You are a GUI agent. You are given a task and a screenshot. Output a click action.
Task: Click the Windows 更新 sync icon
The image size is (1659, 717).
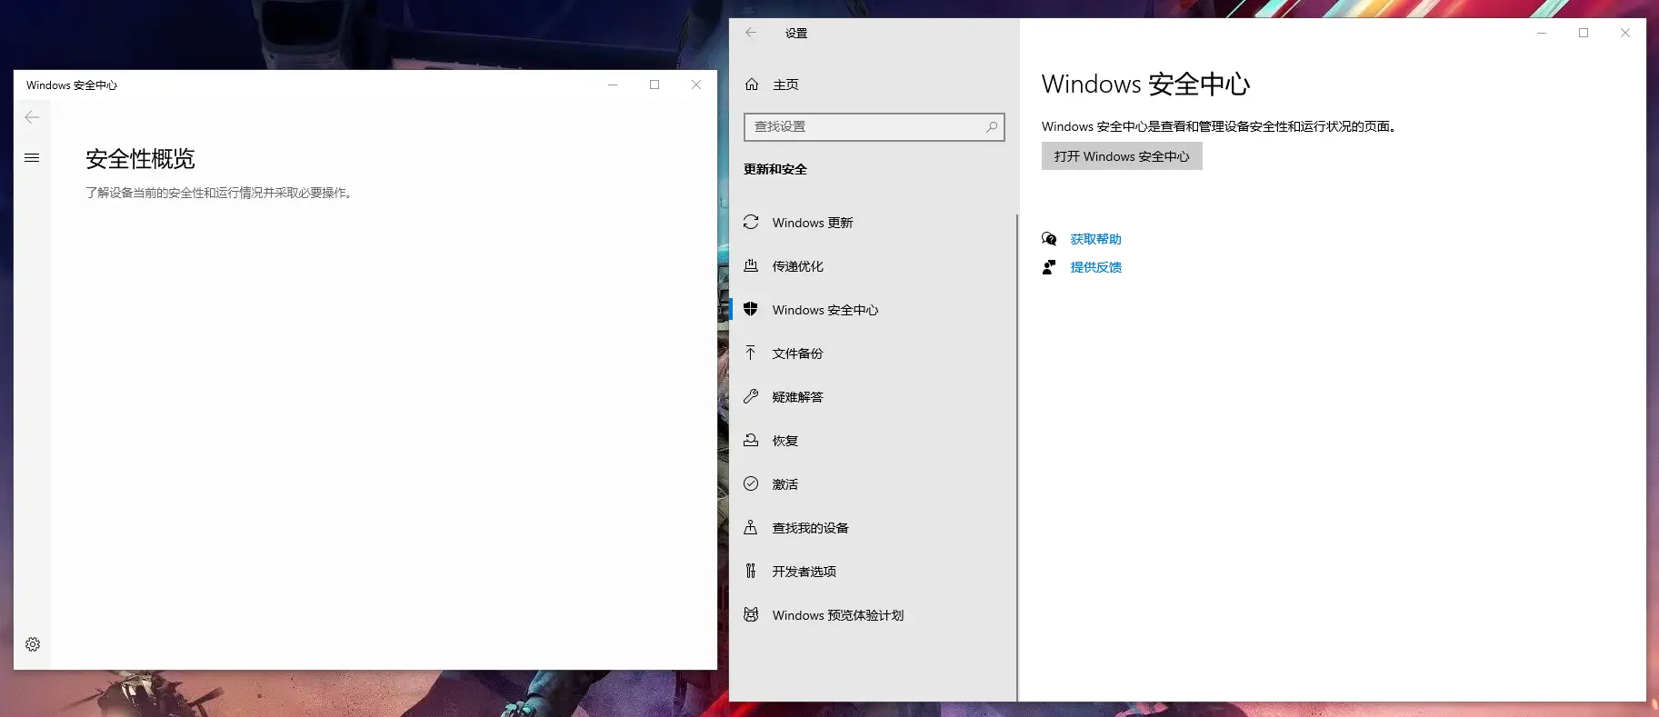[751, 223]
